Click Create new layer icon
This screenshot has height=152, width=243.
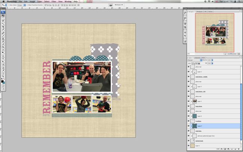pos(235,149)
